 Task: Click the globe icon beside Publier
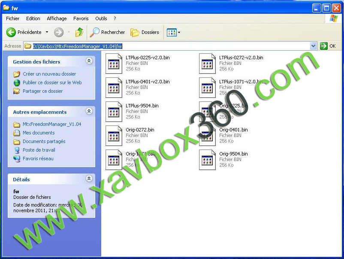tap(17, 83)
